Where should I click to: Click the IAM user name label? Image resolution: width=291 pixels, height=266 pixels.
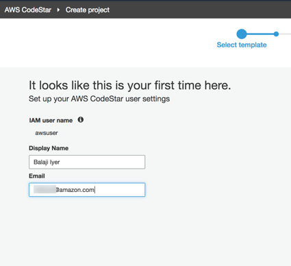[51, 121]
